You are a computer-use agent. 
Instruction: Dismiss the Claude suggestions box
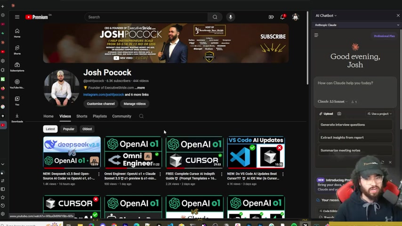click(390, 162)
